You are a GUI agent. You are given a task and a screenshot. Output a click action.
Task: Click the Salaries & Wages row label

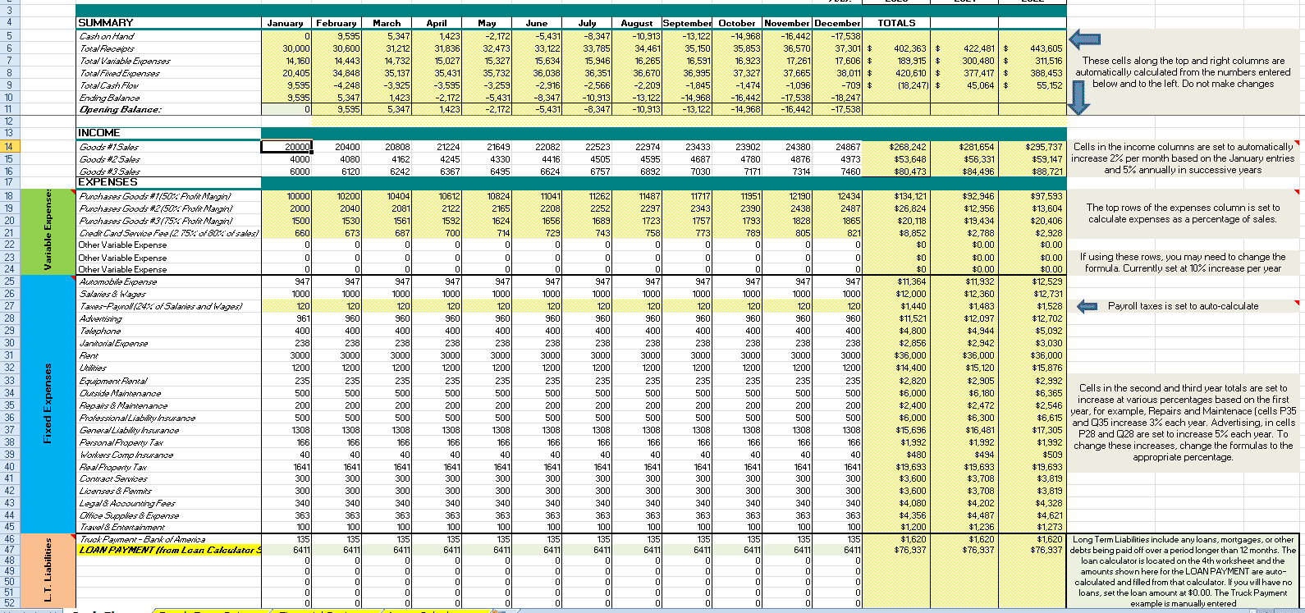click(112, 294)
